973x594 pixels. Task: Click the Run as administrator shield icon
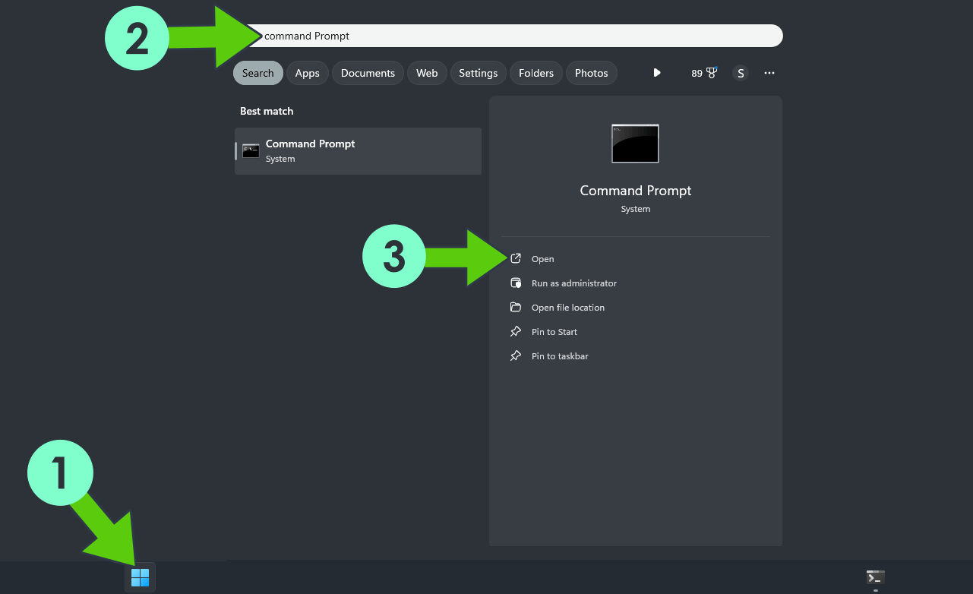(517, 283)
